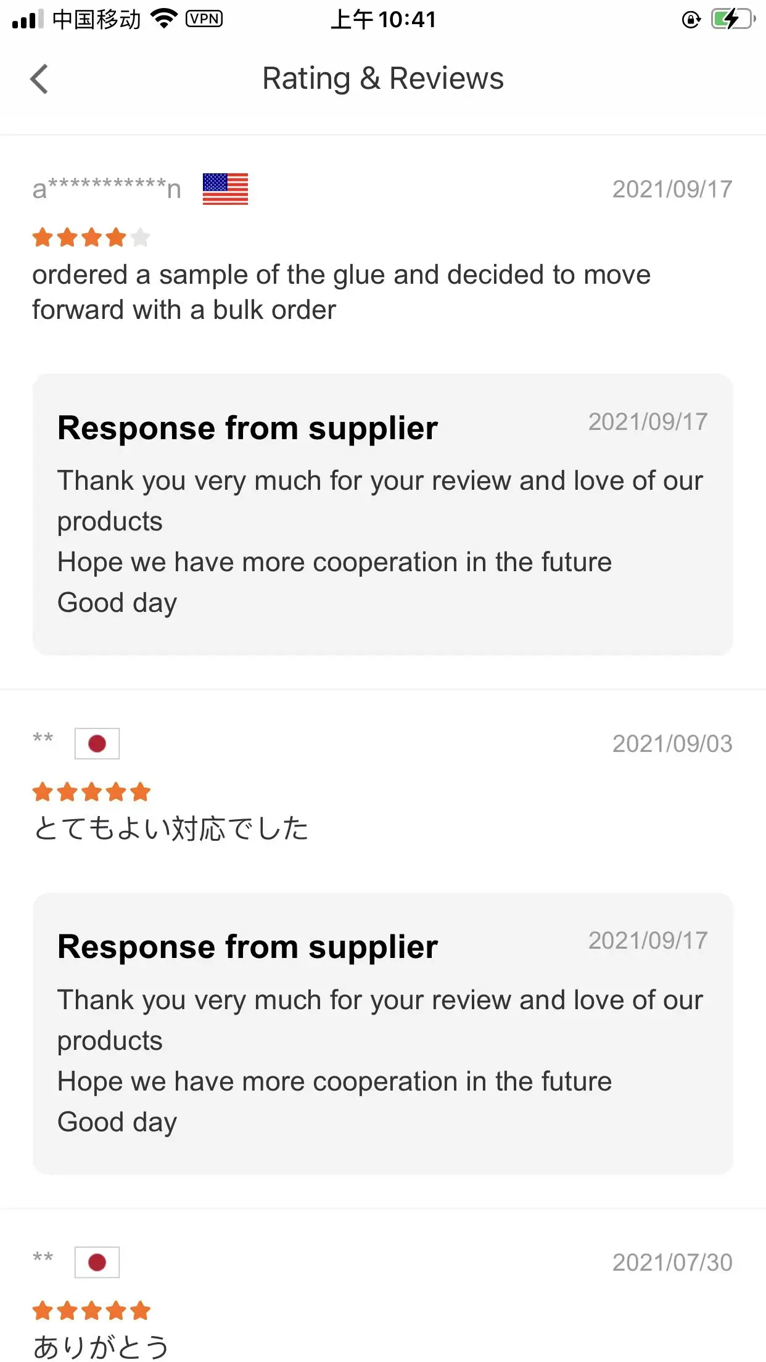766x1362 pixels.
Task: Tap the Rating & Reviews page title
Action: 383,78
